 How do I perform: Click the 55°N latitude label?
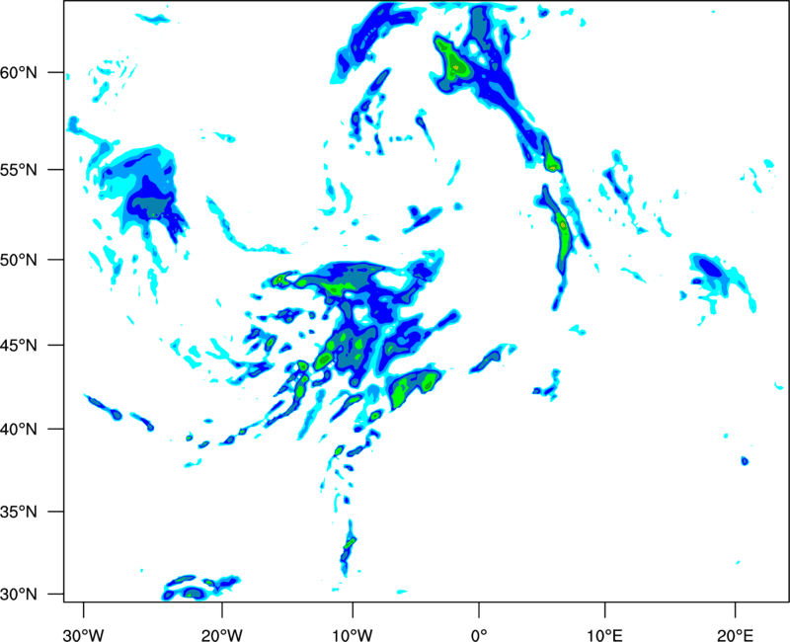pyautogui.click(x=19, y=170)
